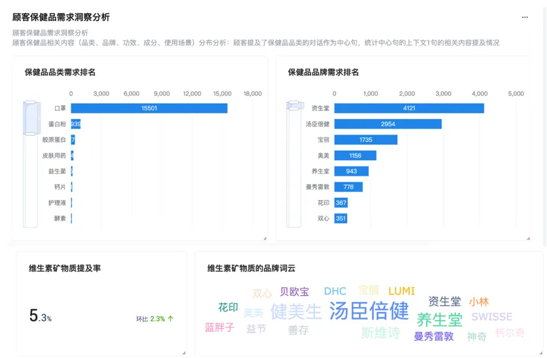Click the 汤臣倍健 bar showing 2954

pos(388,124)
